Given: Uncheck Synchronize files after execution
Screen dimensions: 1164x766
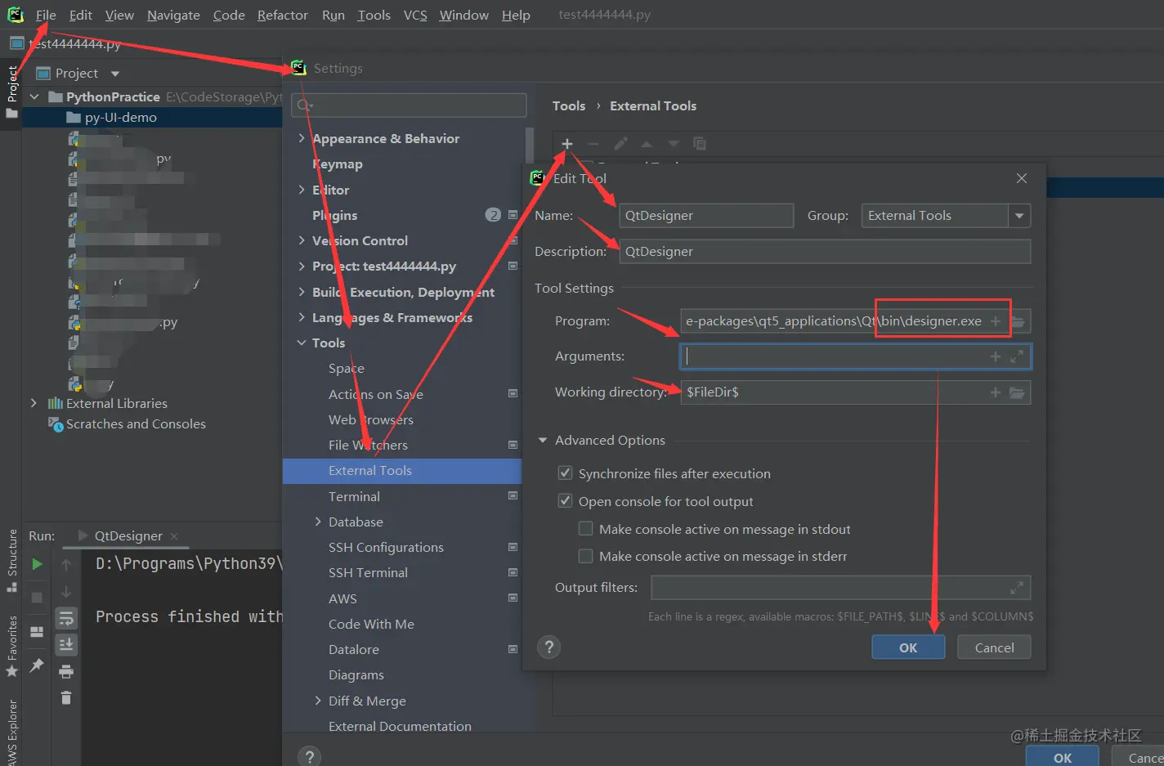Looking at the screenshot, I should click(x=565, y=473).
